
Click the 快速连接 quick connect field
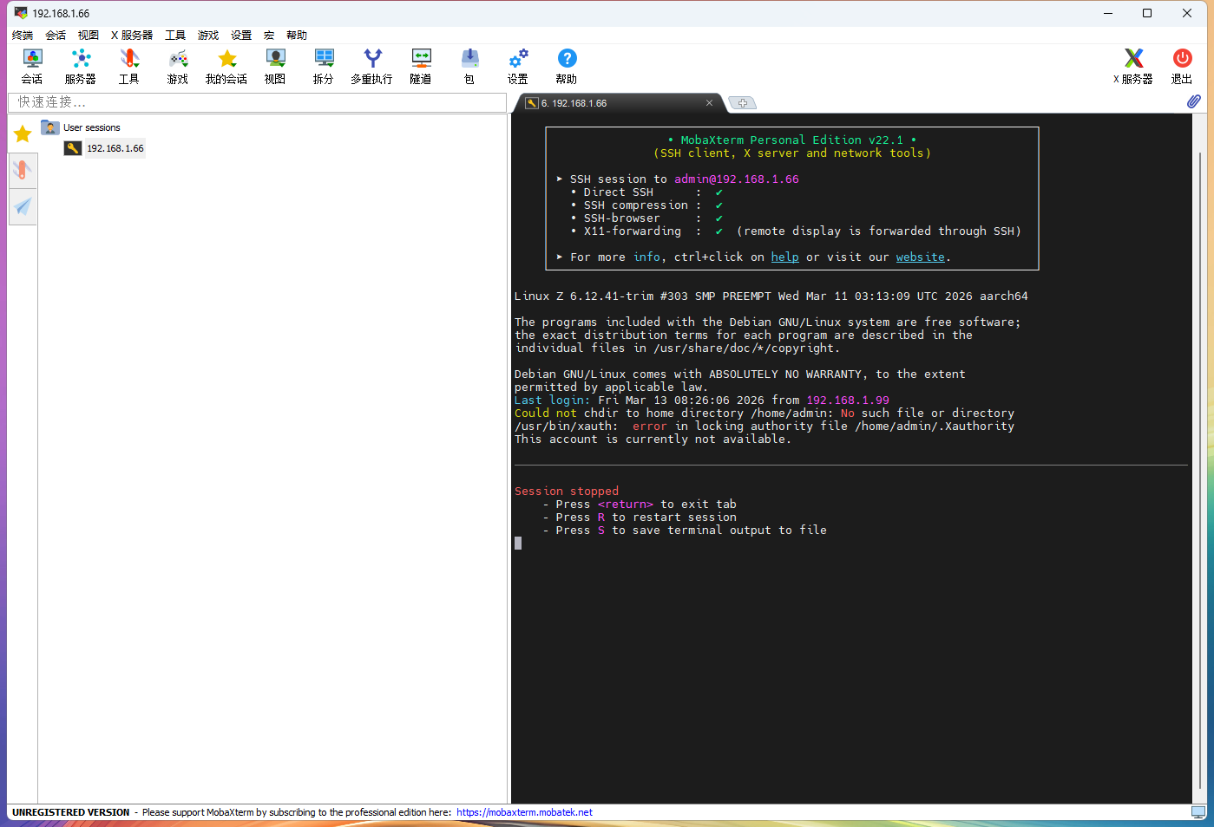click(257, 102)
